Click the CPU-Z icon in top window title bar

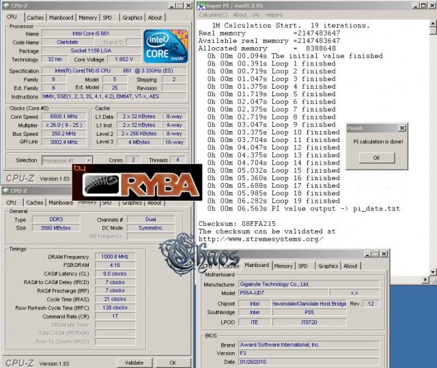pos(6,5)
